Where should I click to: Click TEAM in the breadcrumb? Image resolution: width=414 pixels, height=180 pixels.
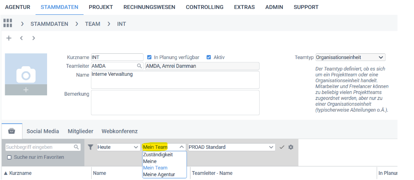pos(92,24)
